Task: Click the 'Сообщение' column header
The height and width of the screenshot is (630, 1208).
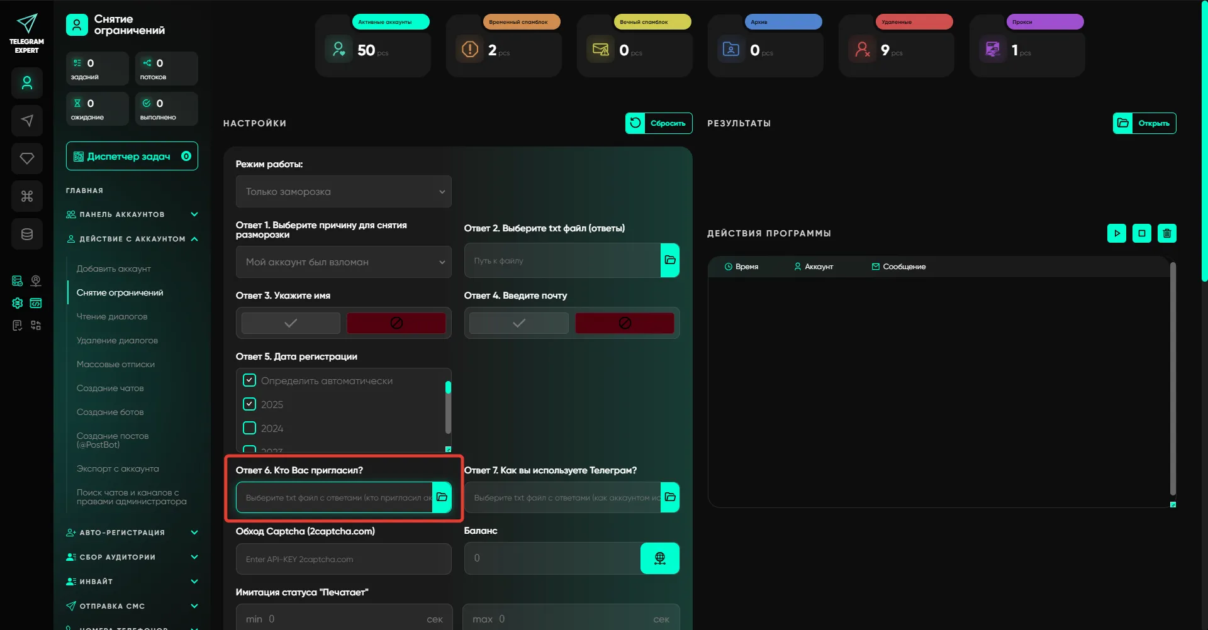Action: pos(898,267)
